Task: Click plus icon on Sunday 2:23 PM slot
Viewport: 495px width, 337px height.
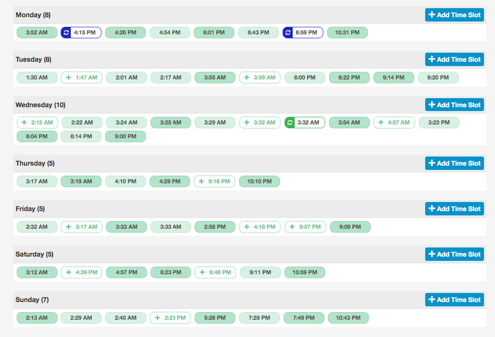Action: [157, 318]
